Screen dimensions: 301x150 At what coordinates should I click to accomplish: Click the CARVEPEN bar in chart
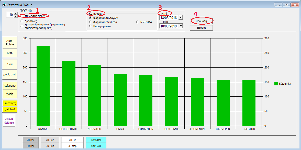point(223,103)
